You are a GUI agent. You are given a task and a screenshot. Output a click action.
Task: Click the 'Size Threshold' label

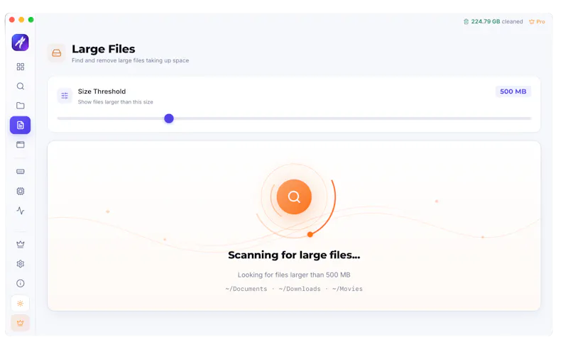102,92
